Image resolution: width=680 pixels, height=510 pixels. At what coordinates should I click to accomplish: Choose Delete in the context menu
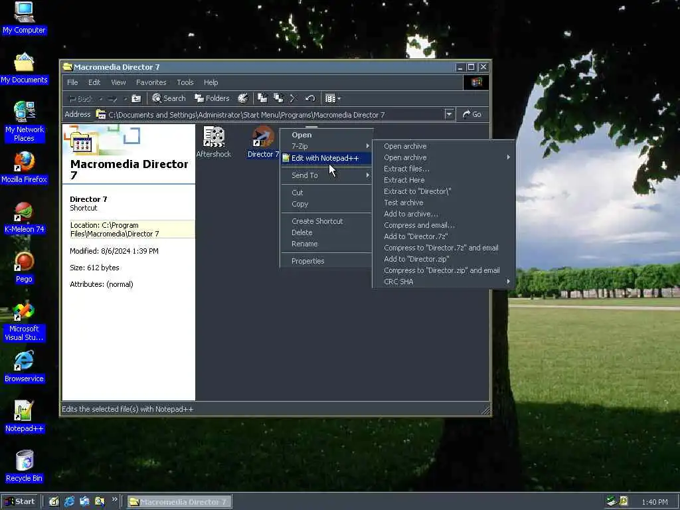(x=326, y=232)
